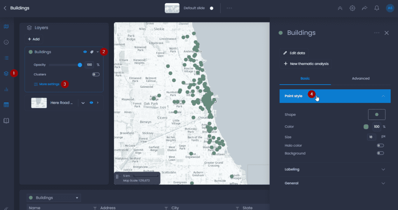Viewport: 398px width, 210px height.
Task: Click the share arrow icon
Action: point(365,8)
